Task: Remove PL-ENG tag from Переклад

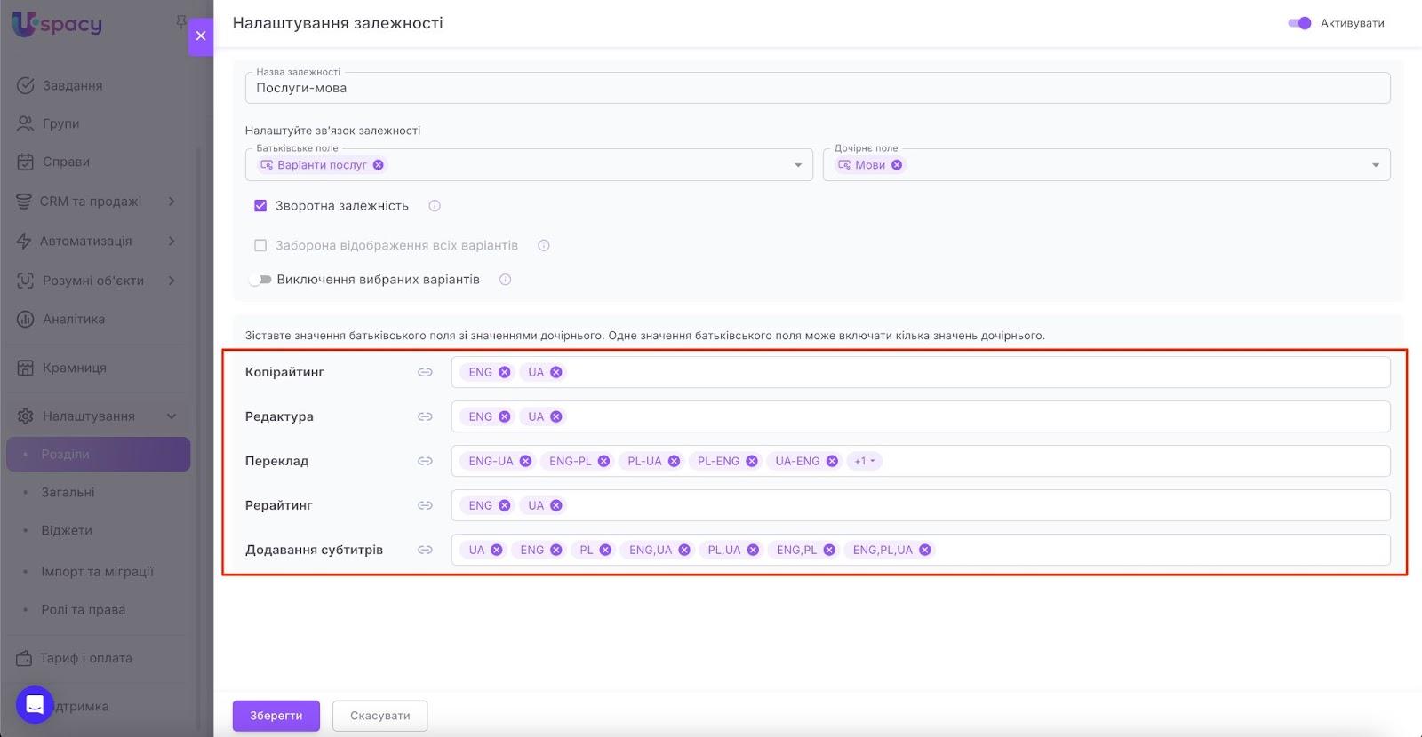Action: pos(752,461)
